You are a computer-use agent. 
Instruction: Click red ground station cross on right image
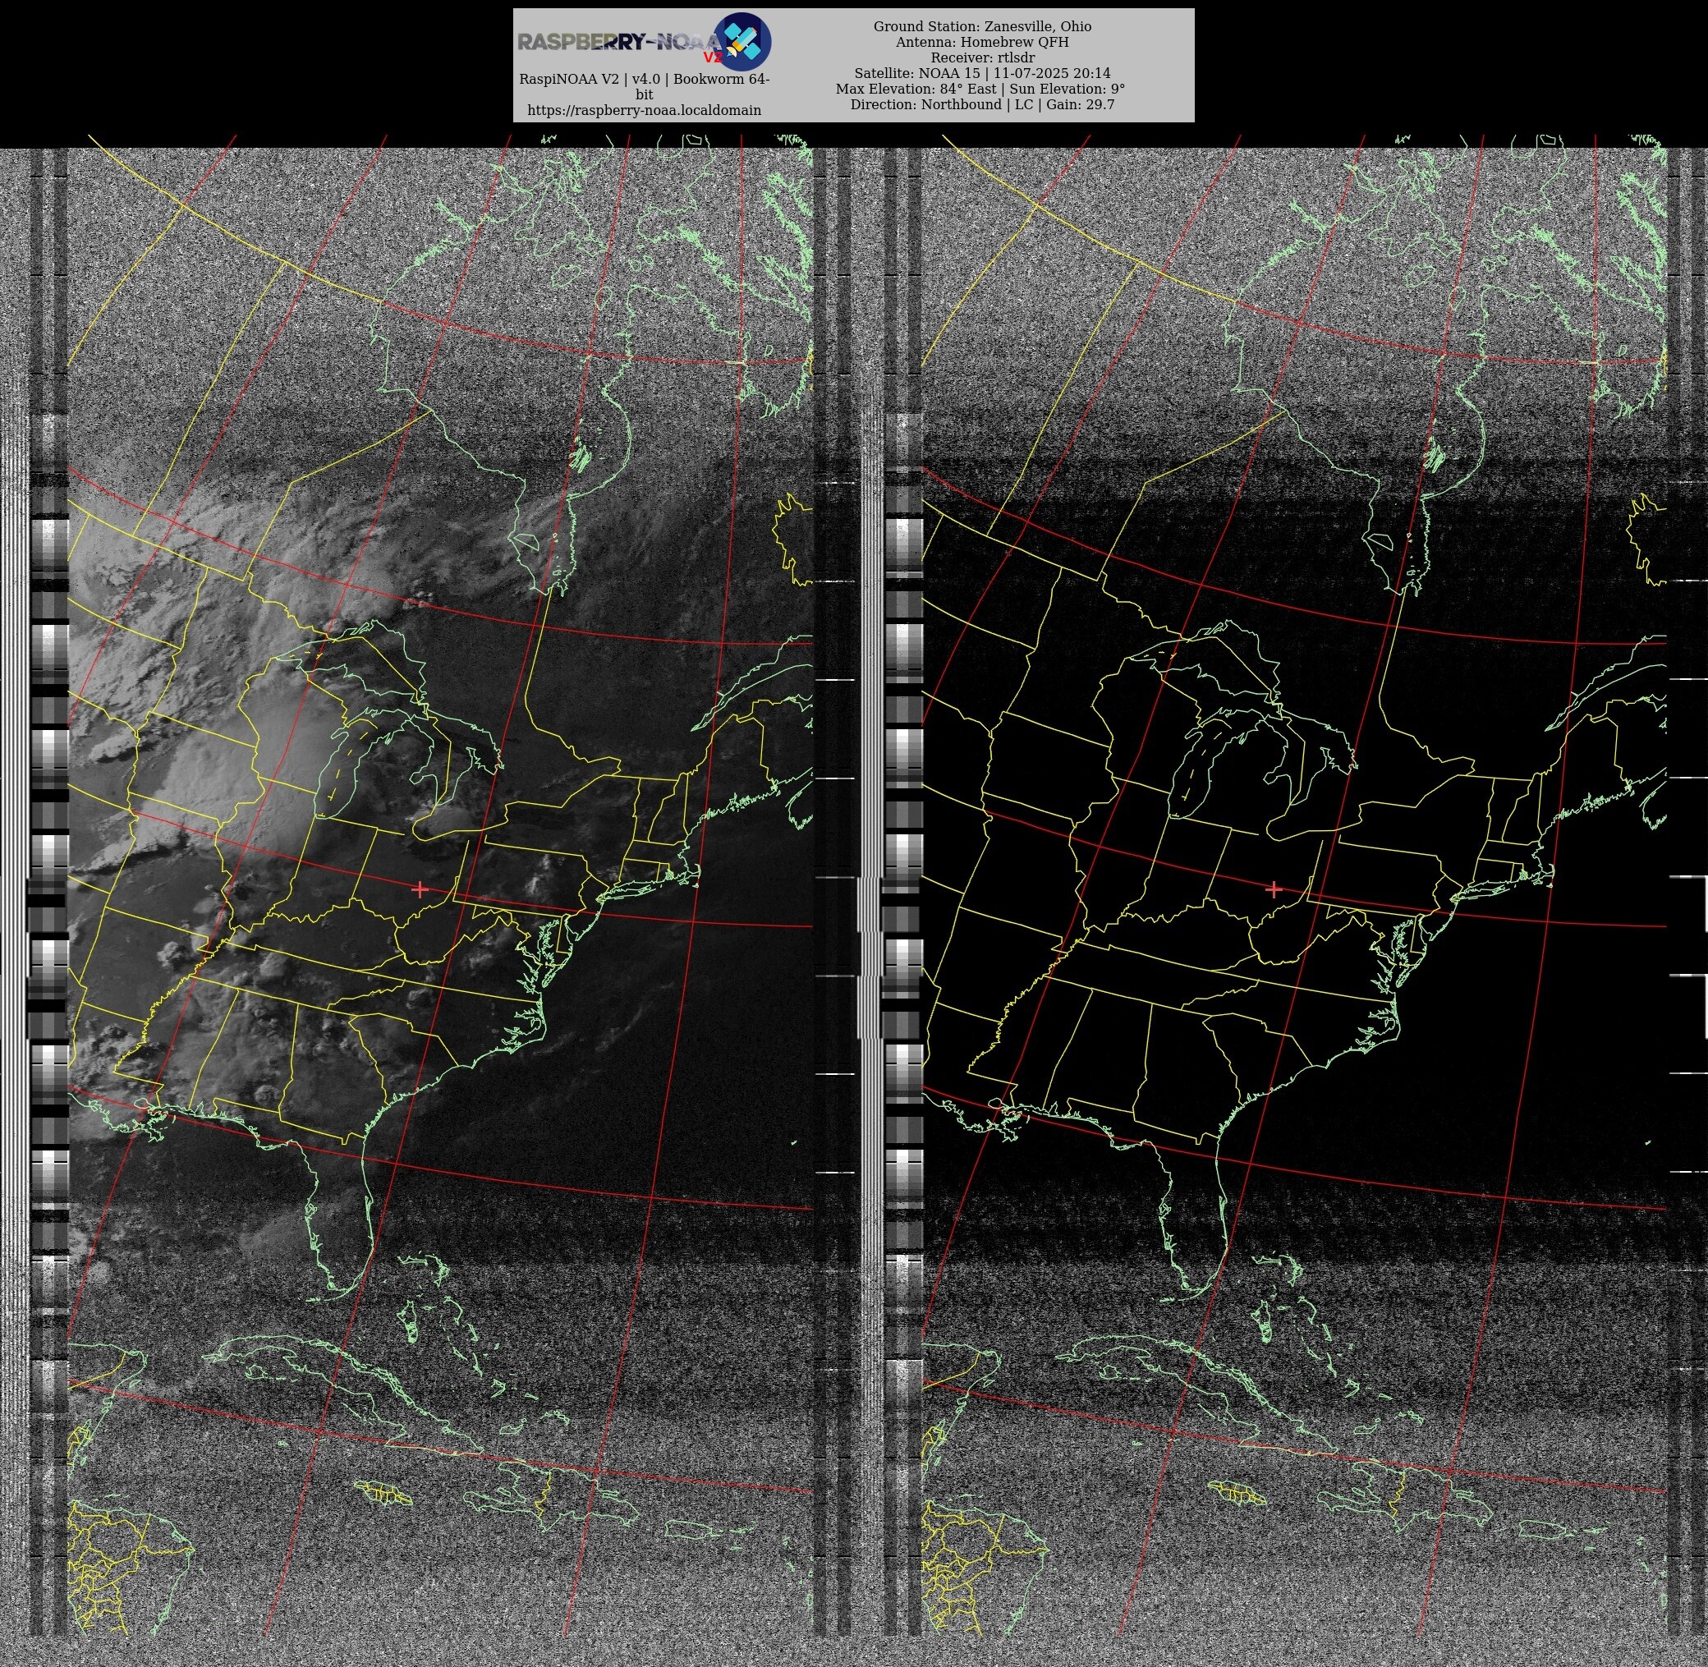tap(1274, 889)
